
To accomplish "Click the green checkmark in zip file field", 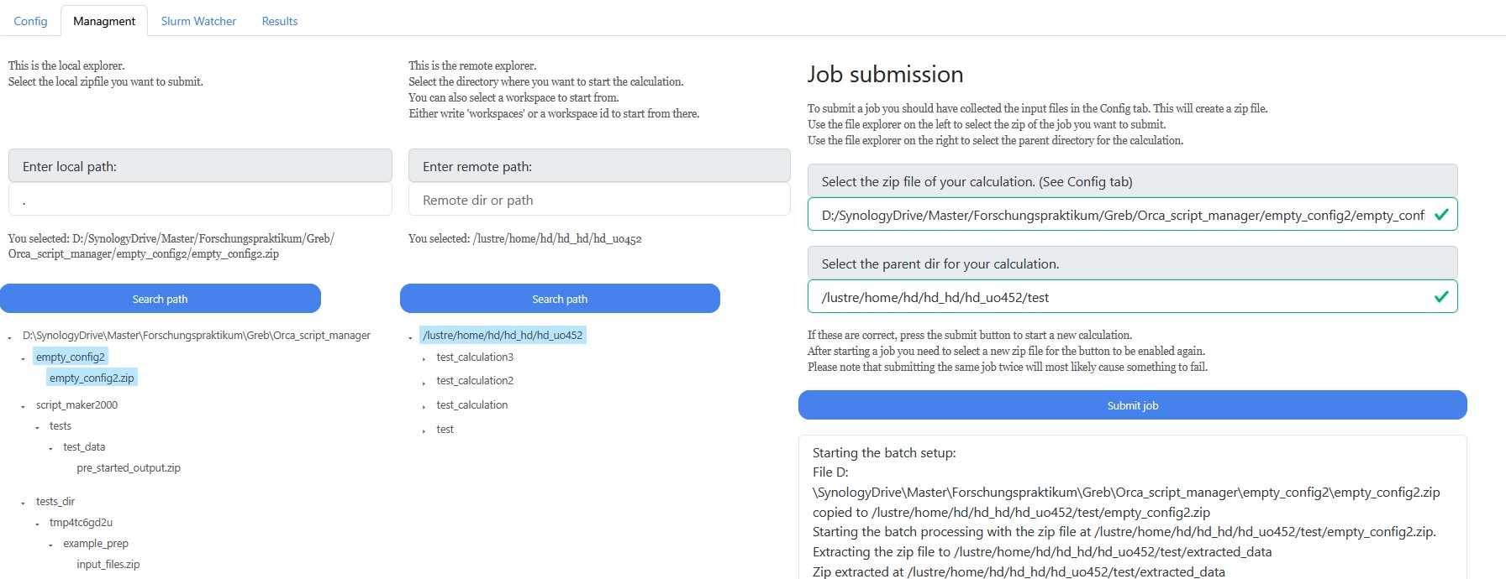I will tap(1441, 215).
